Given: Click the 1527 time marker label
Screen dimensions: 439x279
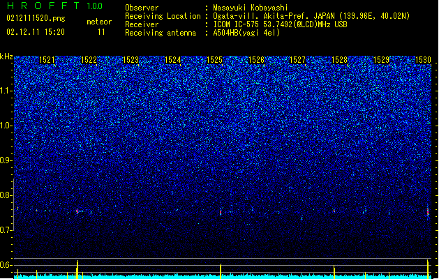Looking at the screenshot, I should 297,60.
